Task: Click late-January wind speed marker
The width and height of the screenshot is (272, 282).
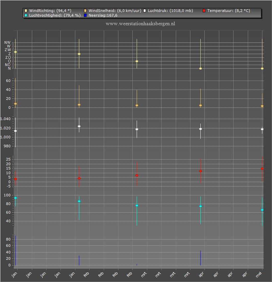Action: point(79,105)
